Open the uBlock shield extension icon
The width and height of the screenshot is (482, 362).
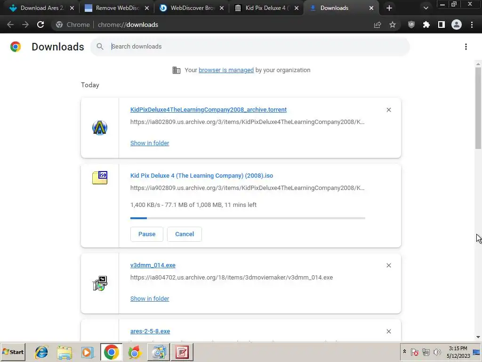coord(411,25)
